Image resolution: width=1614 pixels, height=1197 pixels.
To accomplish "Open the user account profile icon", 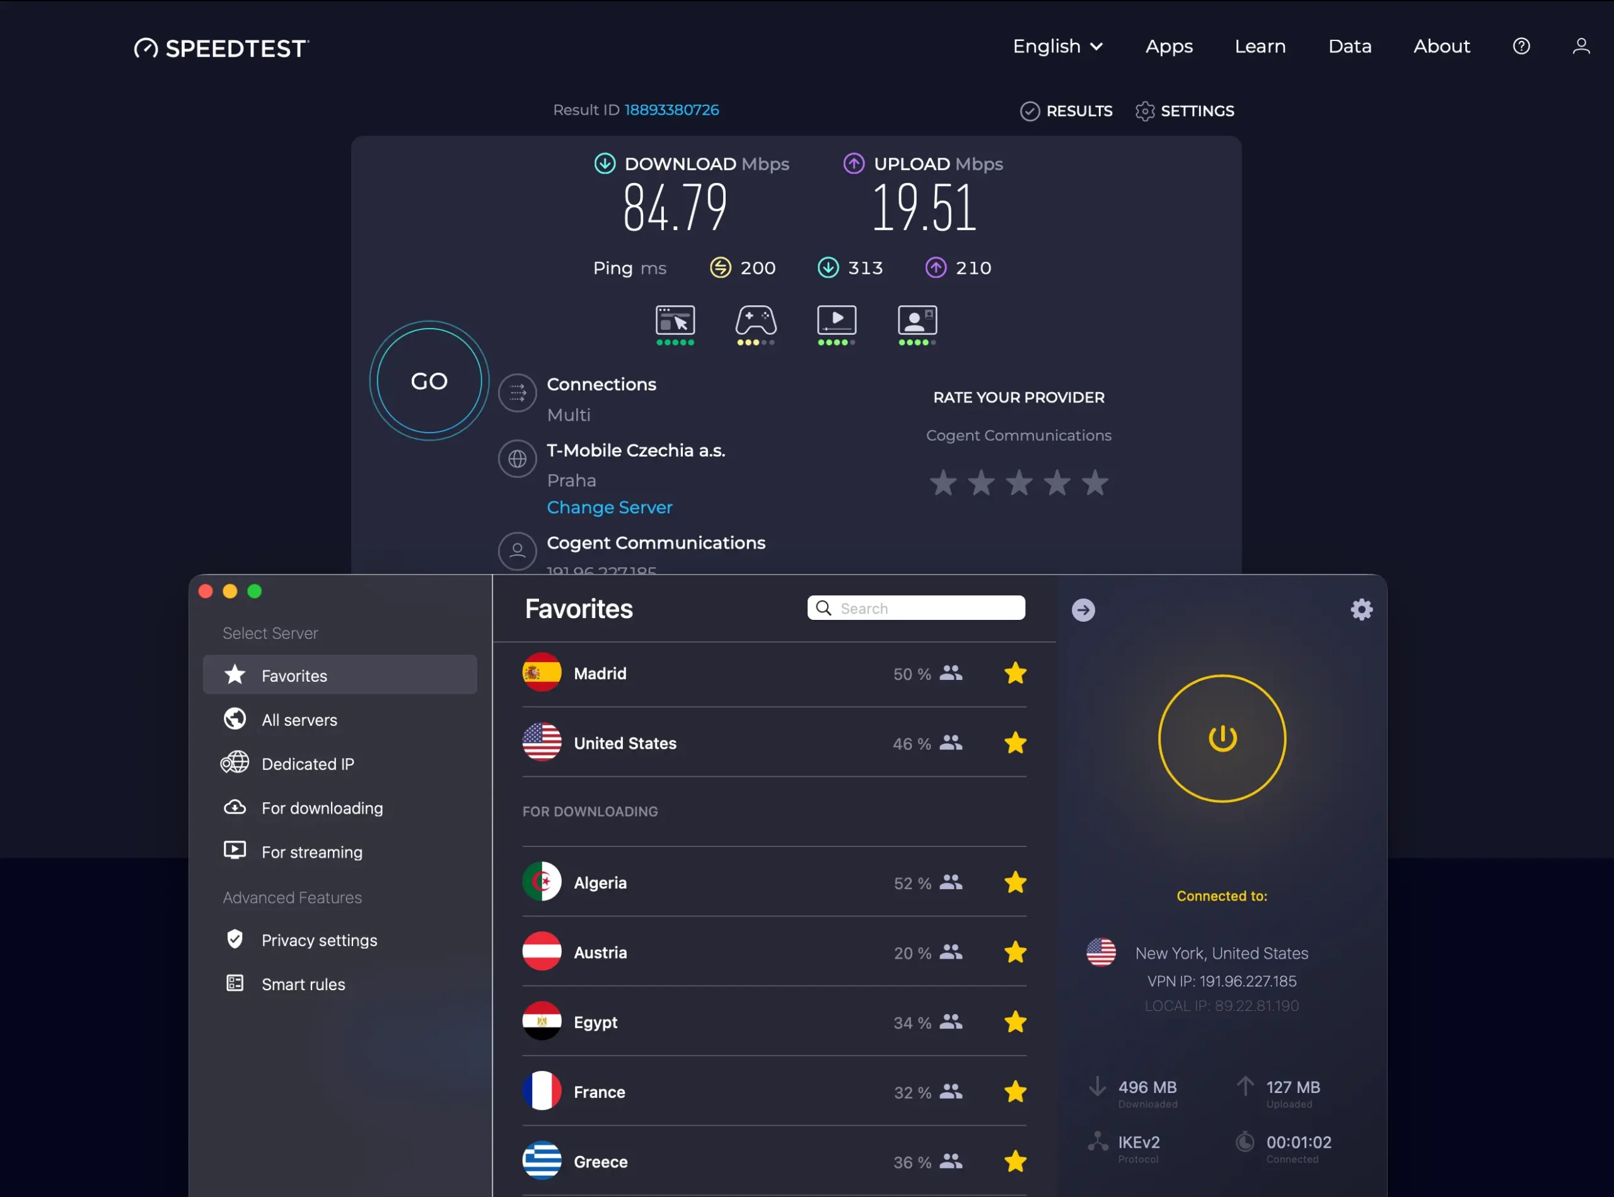I will (1581, 47).
